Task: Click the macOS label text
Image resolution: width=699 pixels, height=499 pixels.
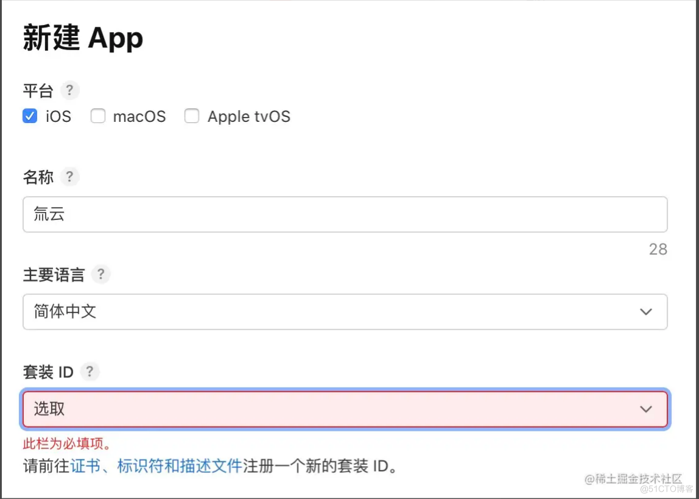Action: pos(139,116)
